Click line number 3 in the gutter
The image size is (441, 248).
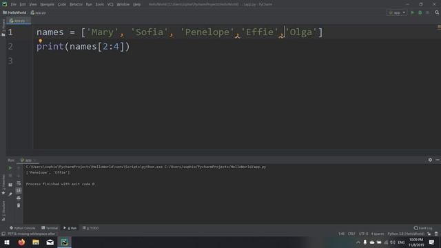point(10,61)
